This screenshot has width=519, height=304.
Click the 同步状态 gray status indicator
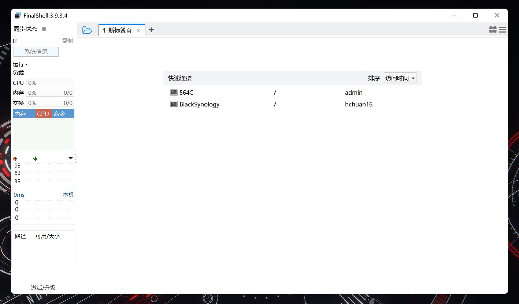[x=44, y=29]
